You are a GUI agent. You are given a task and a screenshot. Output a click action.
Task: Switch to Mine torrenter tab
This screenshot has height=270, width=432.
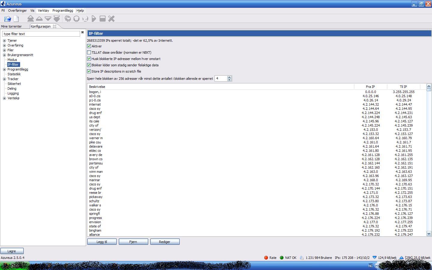pyautogui.click(x=11, y=26)
